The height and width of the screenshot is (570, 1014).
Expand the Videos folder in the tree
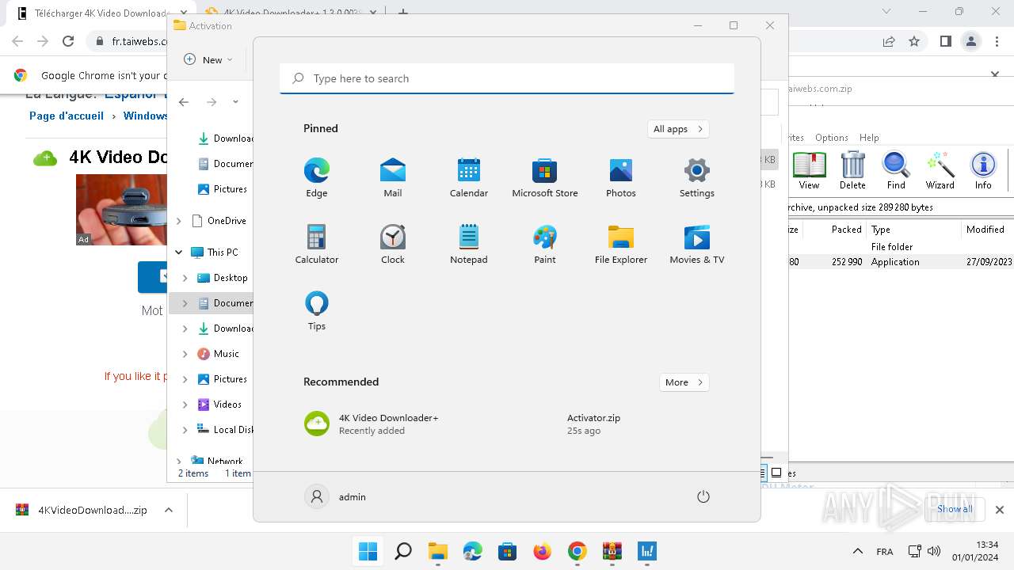pyautogui.click(x=185, y=405)
